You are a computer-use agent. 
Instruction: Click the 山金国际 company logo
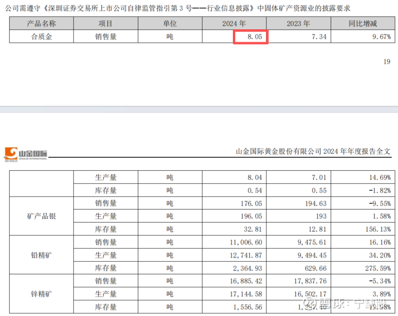[26, 154]
